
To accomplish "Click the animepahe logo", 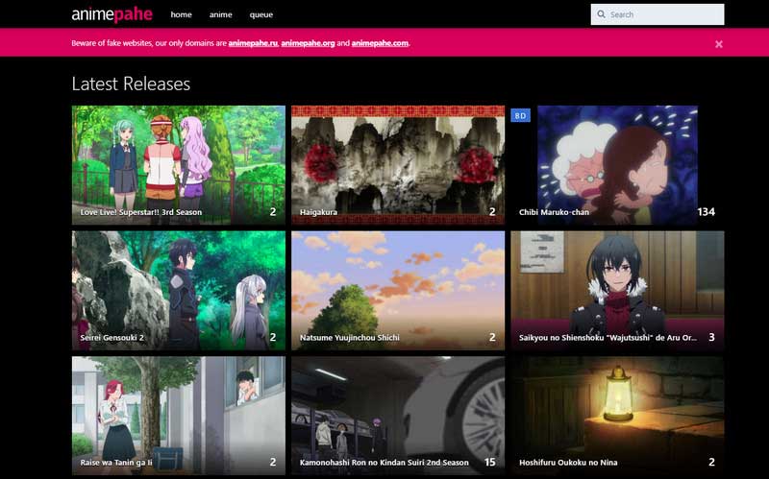I will point(112,14).
